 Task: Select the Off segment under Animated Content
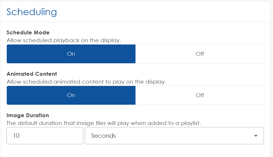tap(200, 95)
